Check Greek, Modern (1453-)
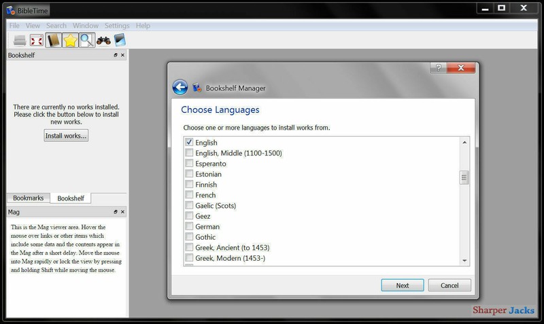Image resolution: width=544 pixels, height=324 pixels. tap(189, 257)
